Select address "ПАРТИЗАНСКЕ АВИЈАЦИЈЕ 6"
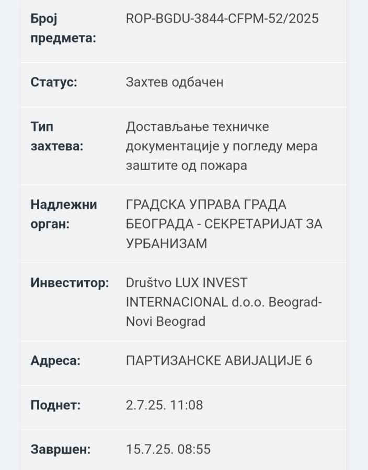This screenshot has width=368, height=470. click(x=218, y=360)
